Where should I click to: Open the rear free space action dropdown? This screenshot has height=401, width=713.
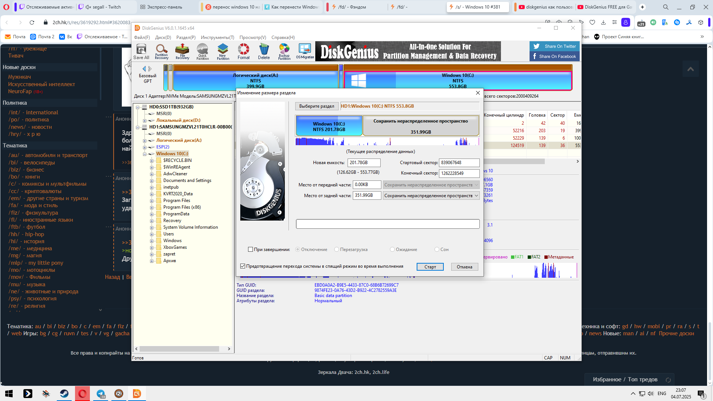coord(431,196)
